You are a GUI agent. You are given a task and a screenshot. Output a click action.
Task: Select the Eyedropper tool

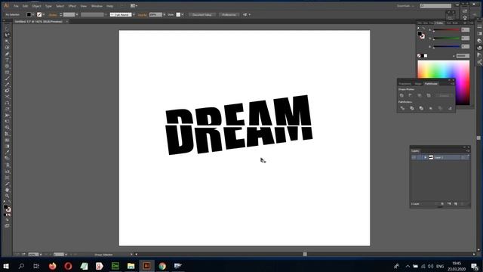click(7, 153)
